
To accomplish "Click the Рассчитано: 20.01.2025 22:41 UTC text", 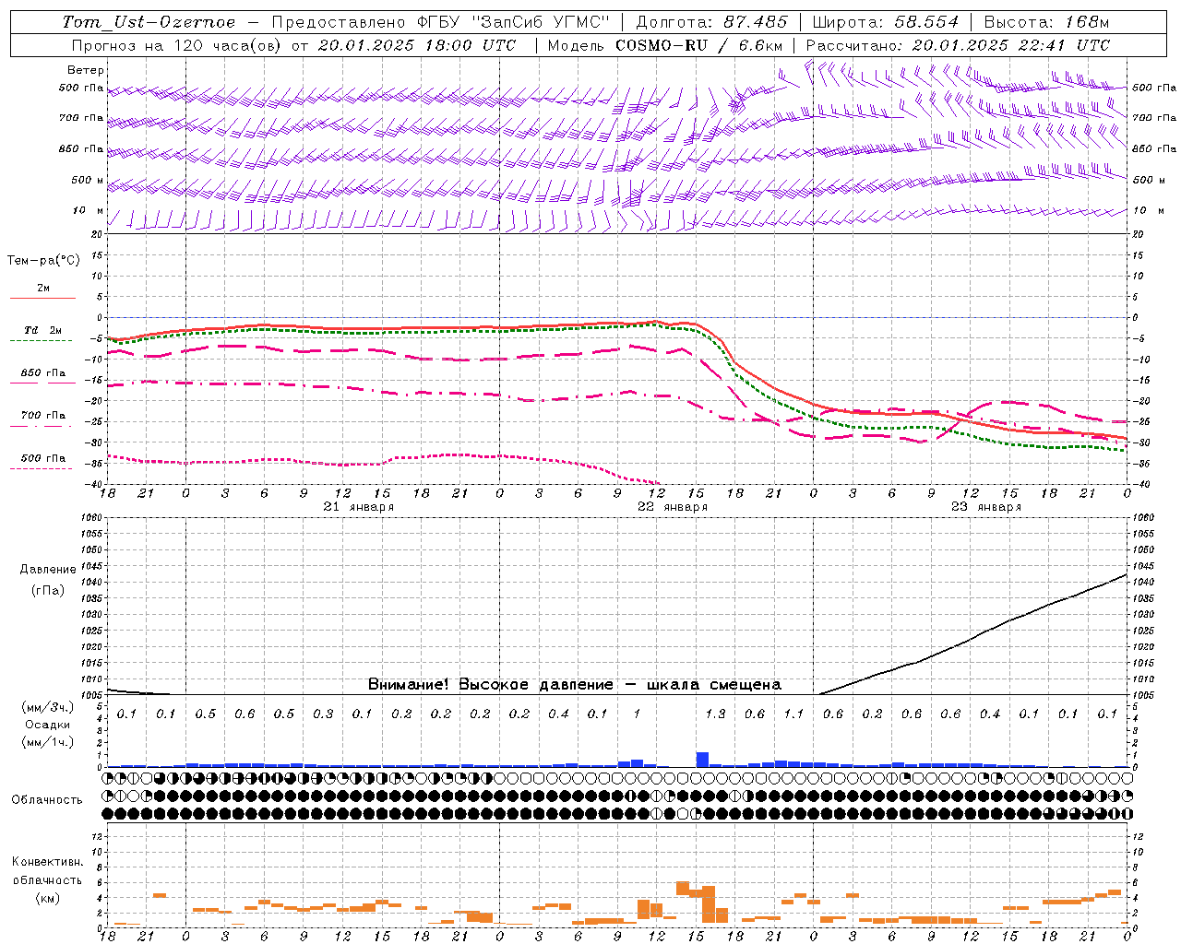I will [x=958, y=45].
